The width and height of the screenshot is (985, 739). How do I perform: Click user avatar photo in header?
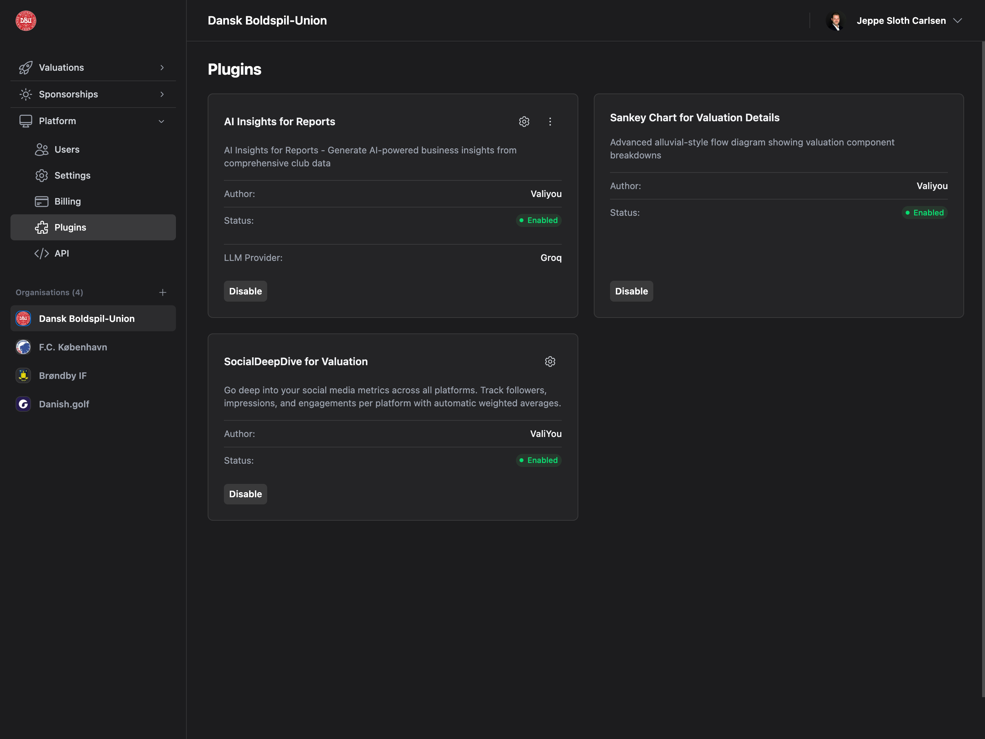coord(836,21)
